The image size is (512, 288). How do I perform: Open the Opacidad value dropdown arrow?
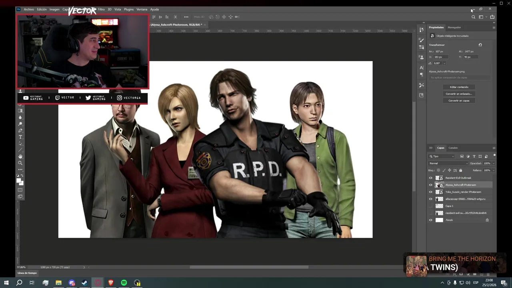click(x=493, y=163)
